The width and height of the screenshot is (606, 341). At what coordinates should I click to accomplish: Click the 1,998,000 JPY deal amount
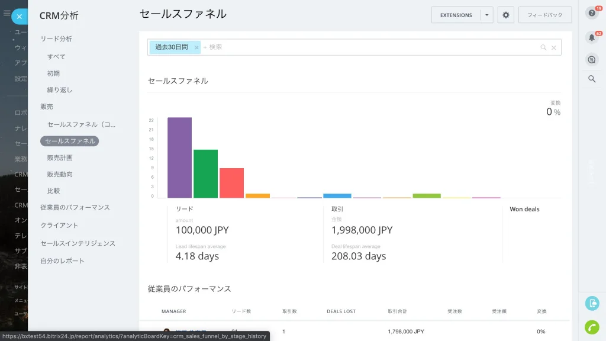pos(362,230)
